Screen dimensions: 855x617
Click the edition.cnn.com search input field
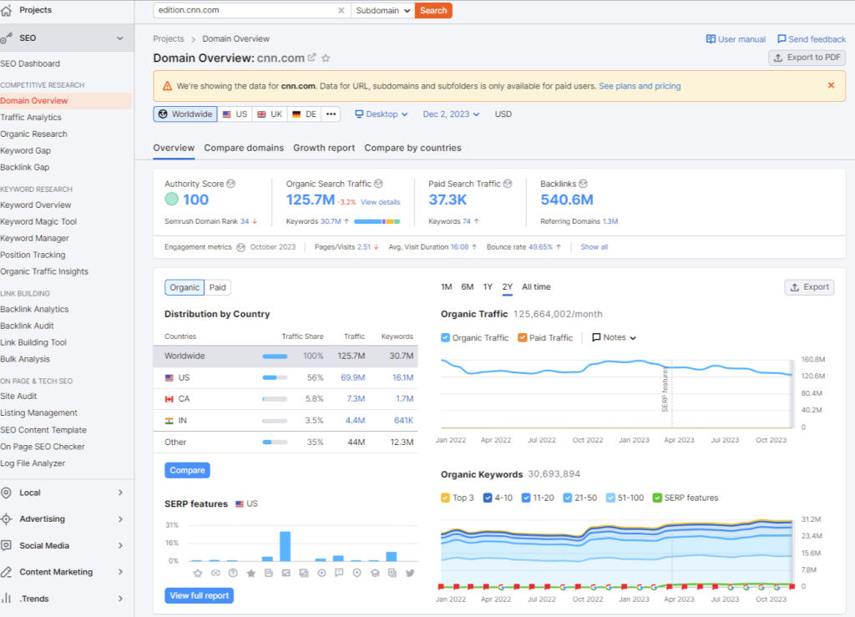tap(242, 10)
